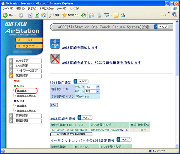
Task: Click the History clock icon
Action: pyautogui.click(x=83, y=15)
